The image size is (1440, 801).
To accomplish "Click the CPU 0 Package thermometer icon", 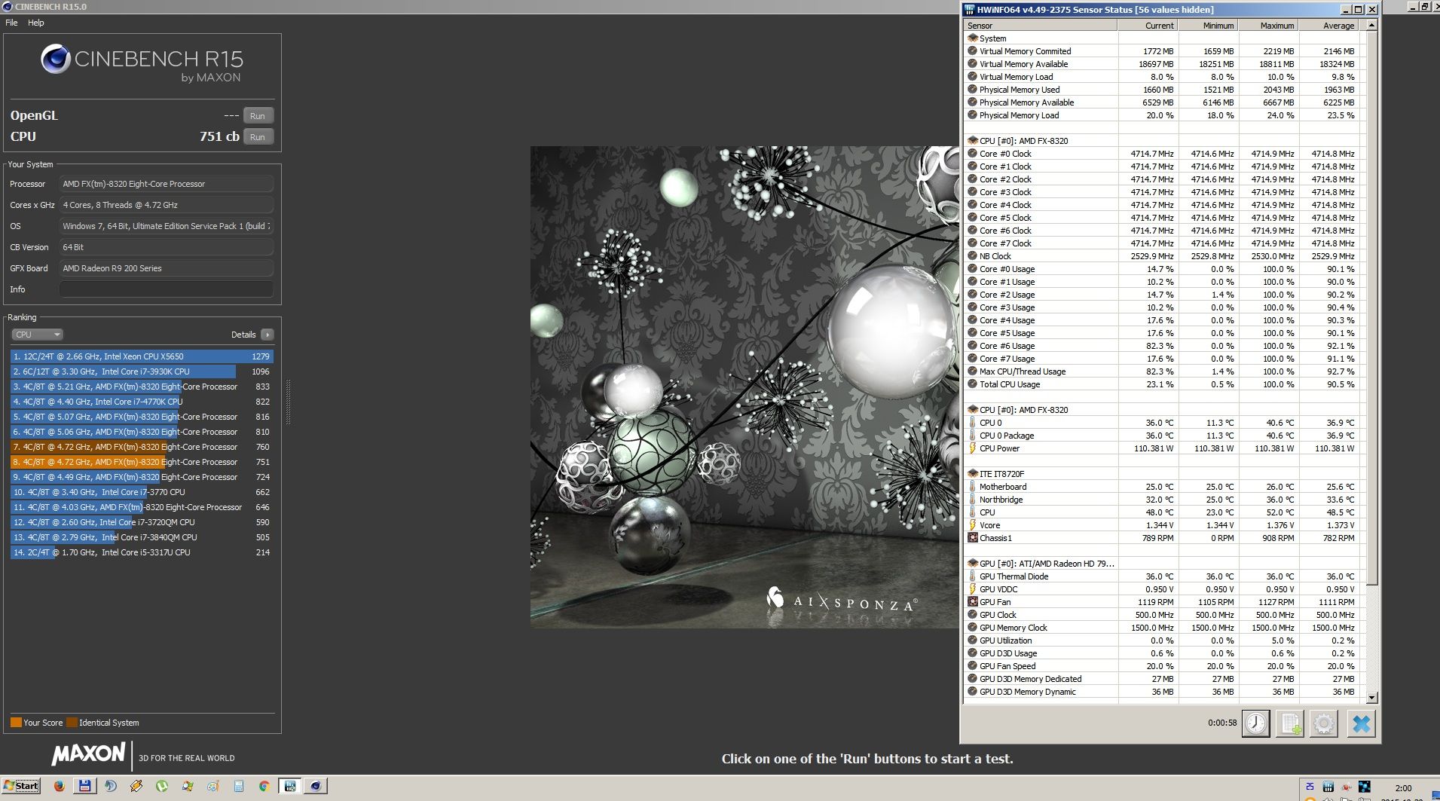I will 972,436.
